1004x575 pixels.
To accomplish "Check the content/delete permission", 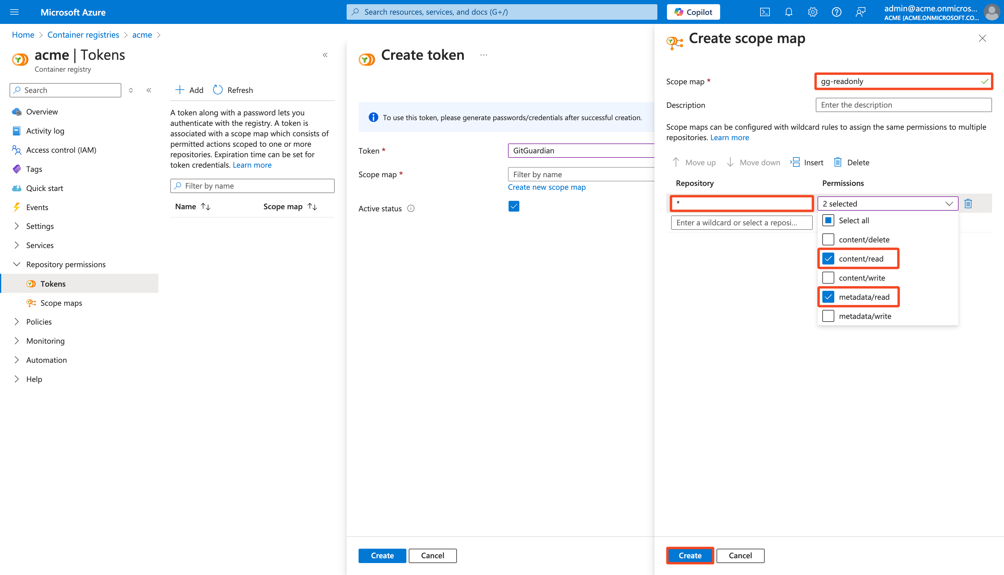I will [x=828, y=239].
